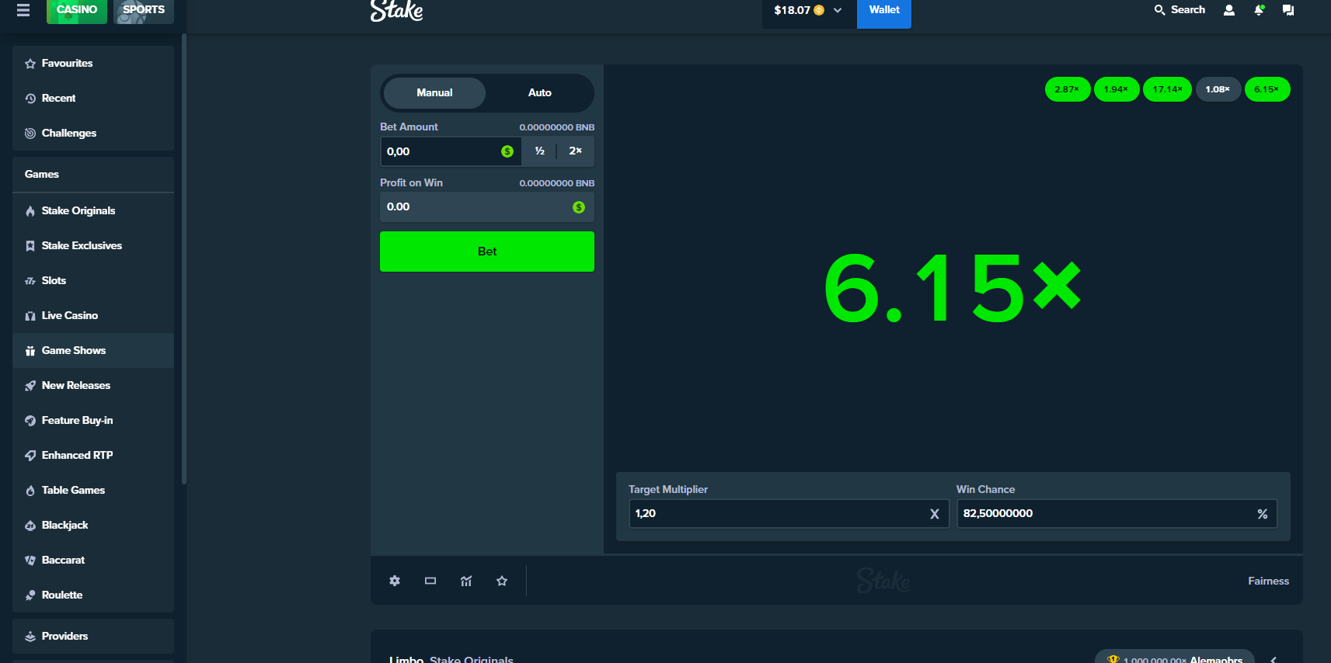The width and height of the screenshot is (1331, 663).
Task: Switch to Auto betting mode
Action: click(540, 93)
